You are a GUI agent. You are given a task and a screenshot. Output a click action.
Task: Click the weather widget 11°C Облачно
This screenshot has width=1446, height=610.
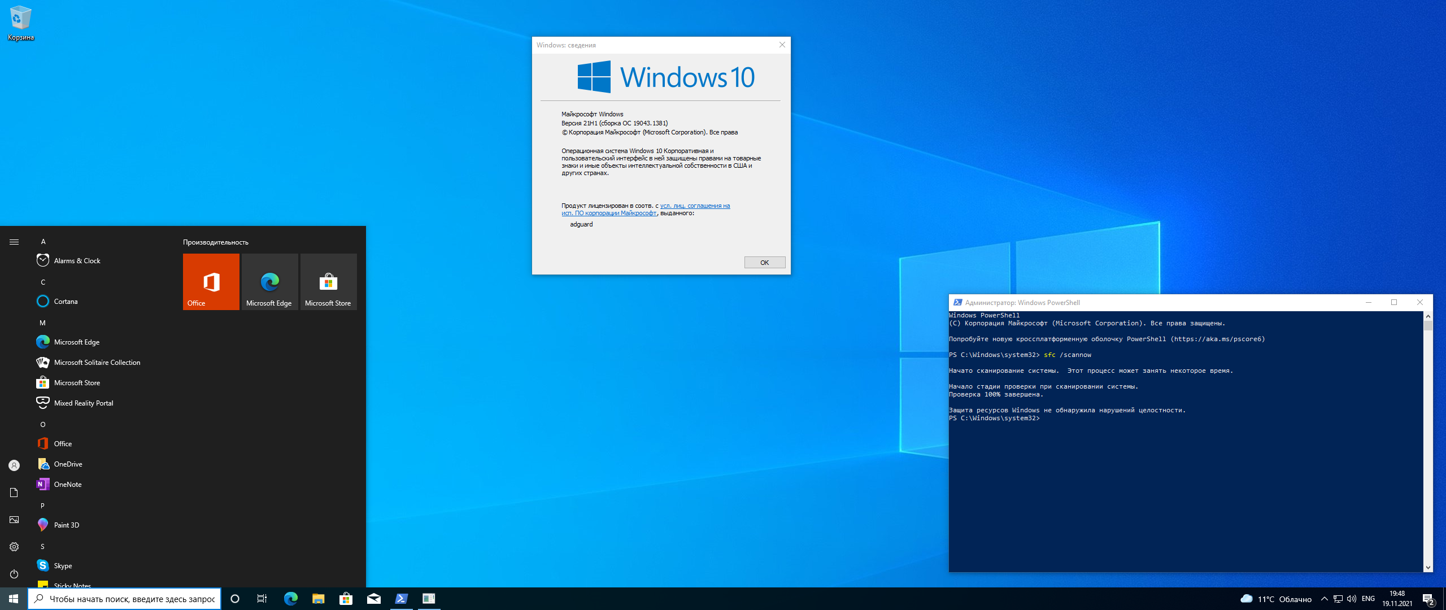[x=1277, y=599]
